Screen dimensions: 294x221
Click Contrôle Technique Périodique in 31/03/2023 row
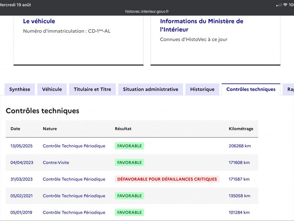[x=74, y=179]
